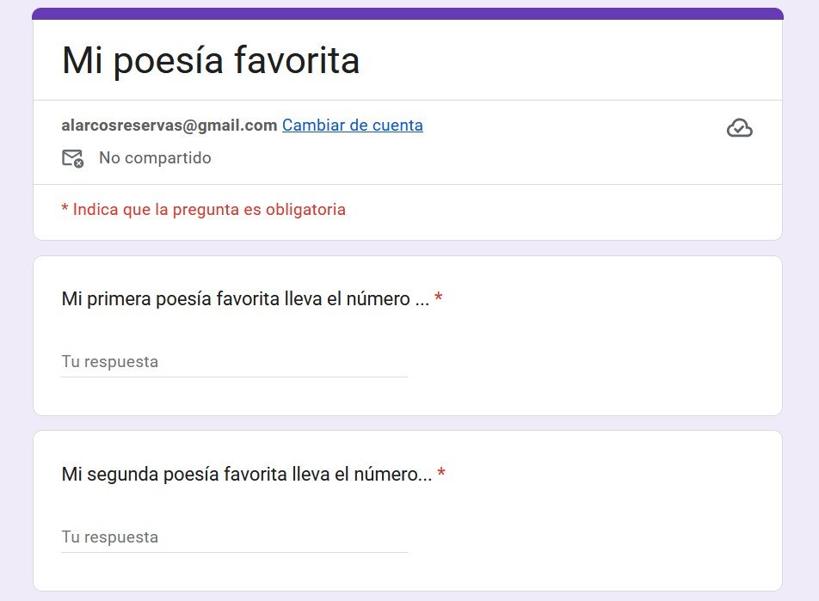Focus the primera poesía answer field

tap(234, 362)
